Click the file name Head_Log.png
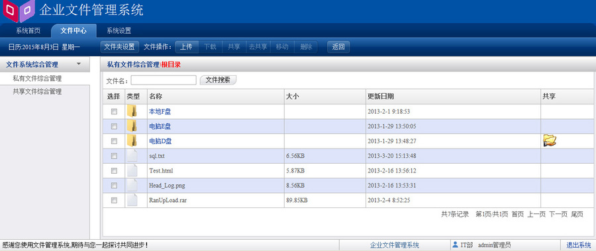 click(x=168, y=186)
